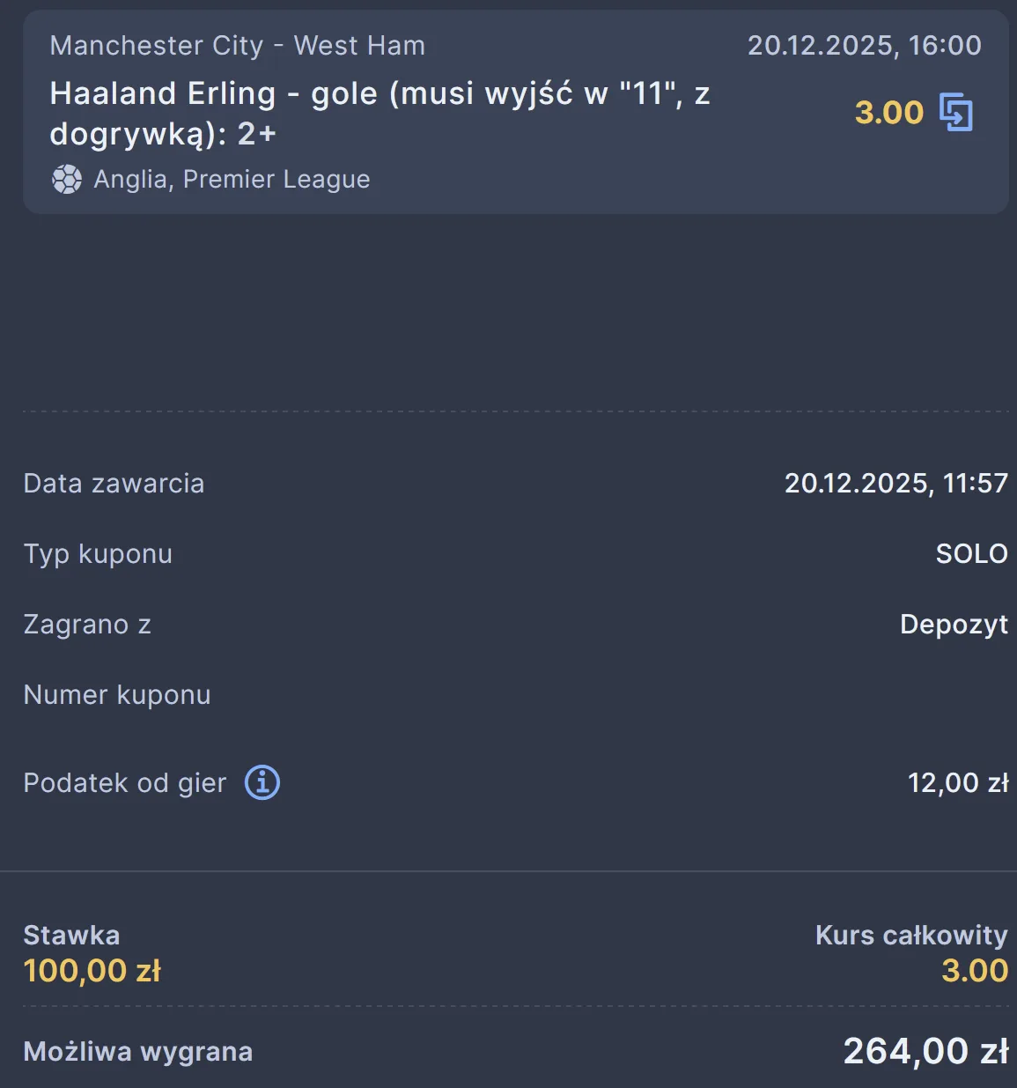Click the Kurs całkowity value 3.00
Image resolution: width=1017 pixels, height=1088 pixels.
(x=974, y=970)
